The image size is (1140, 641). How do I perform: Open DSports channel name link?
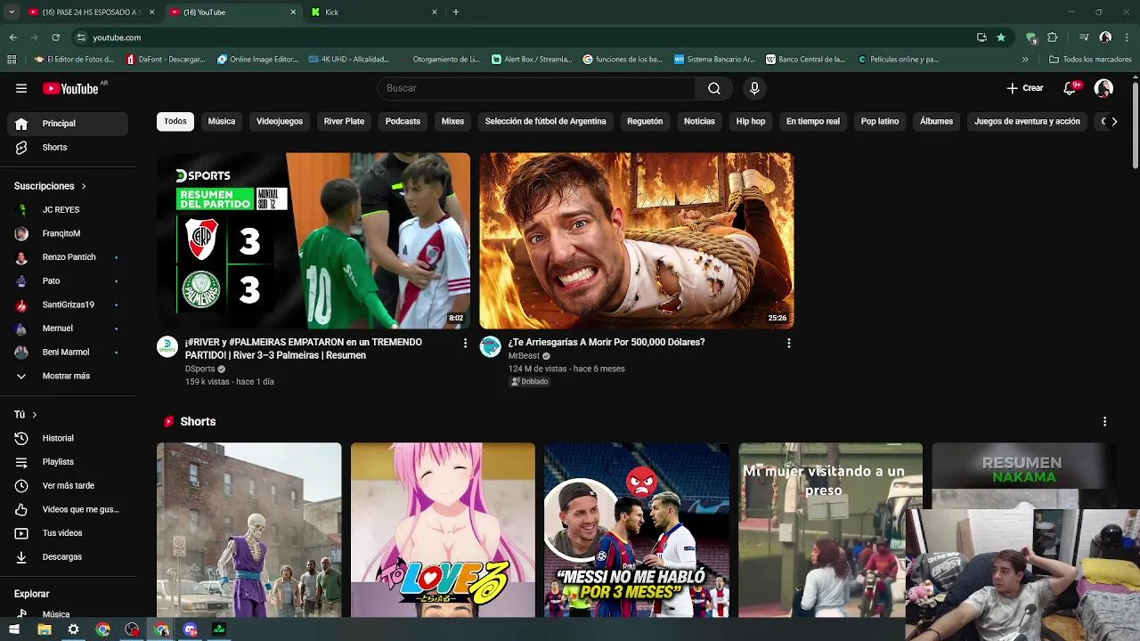click(x=200, y=369)
